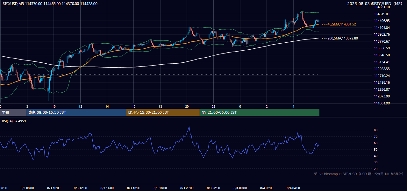
Task: Click the 早朝 session band
Action: [x=13, y=112]
